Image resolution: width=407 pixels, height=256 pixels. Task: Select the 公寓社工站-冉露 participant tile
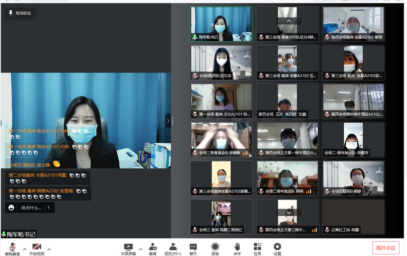coord(353,216)
